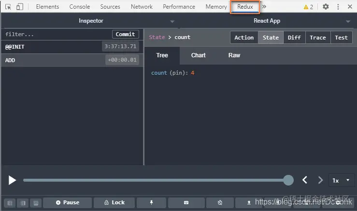Select the ADD action row

click(x=72, y=60)
